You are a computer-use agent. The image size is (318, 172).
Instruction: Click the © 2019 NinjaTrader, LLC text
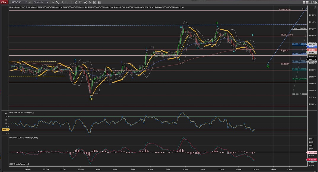tap(19, 164)
